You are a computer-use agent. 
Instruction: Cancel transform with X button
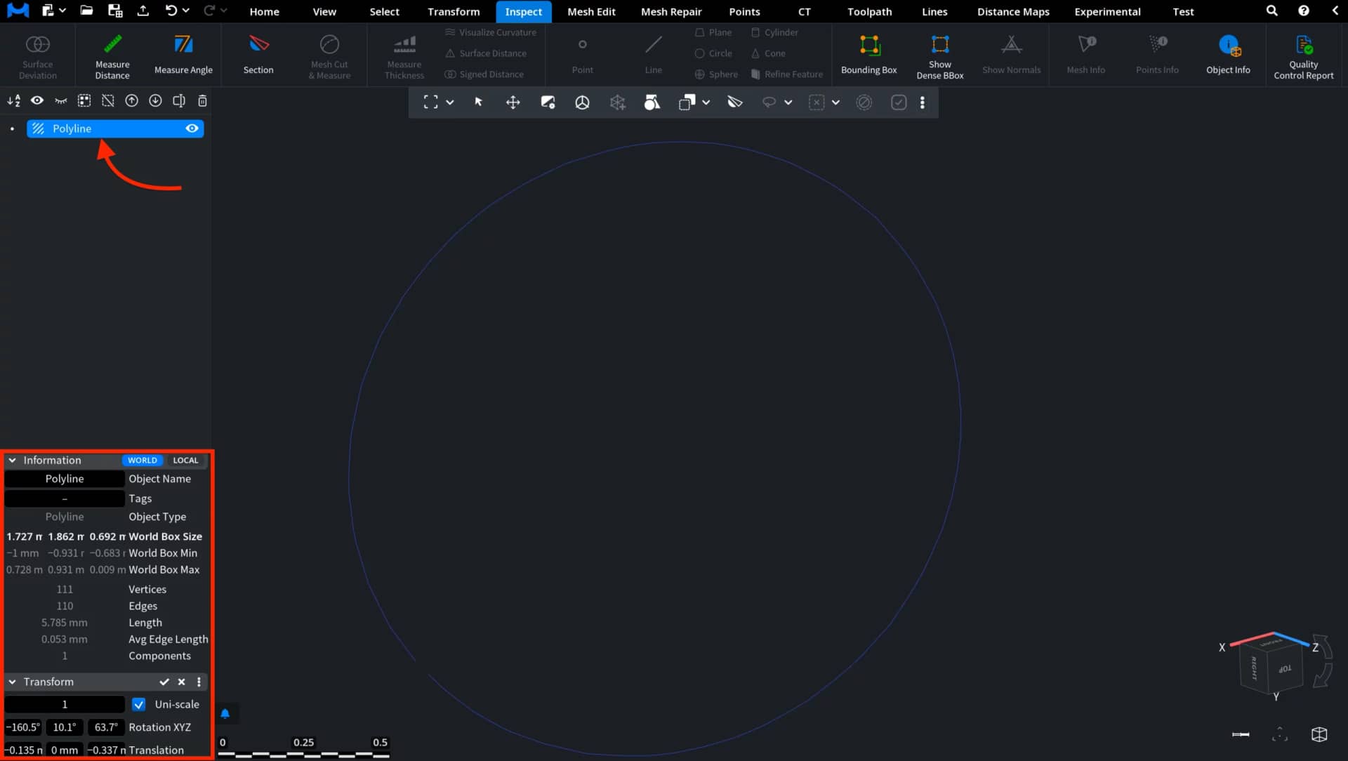pyautogui.click(x=181, y=682)
